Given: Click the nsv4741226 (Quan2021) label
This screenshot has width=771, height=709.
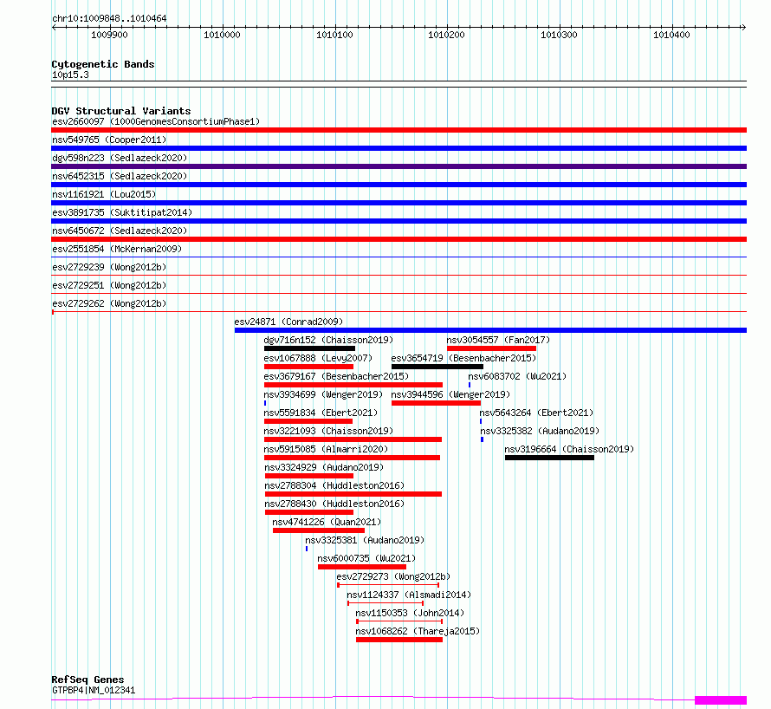Looking at the screenshot, I should (327, 522).
